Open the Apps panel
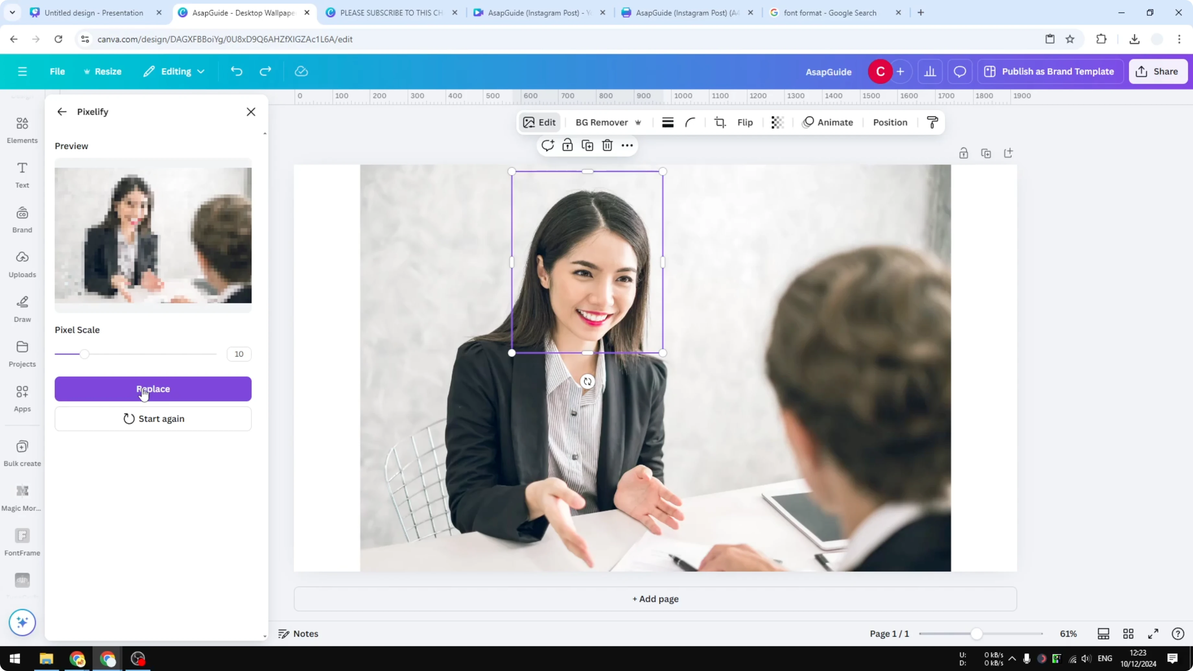 tap(22, 398)
